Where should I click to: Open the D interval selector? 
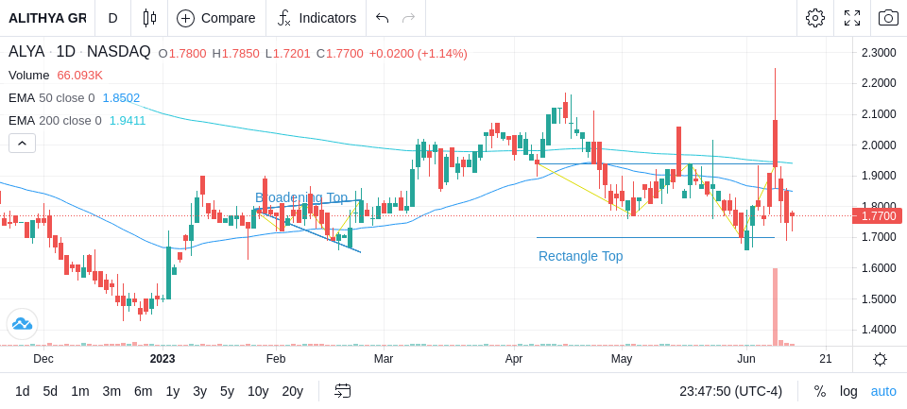112,18
